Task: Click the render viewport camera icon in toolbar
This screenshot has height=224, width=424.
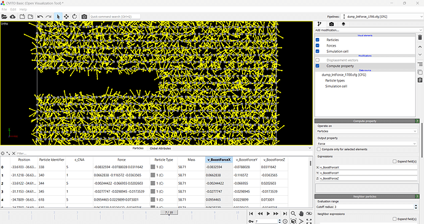Action: (x=84, y=17)
